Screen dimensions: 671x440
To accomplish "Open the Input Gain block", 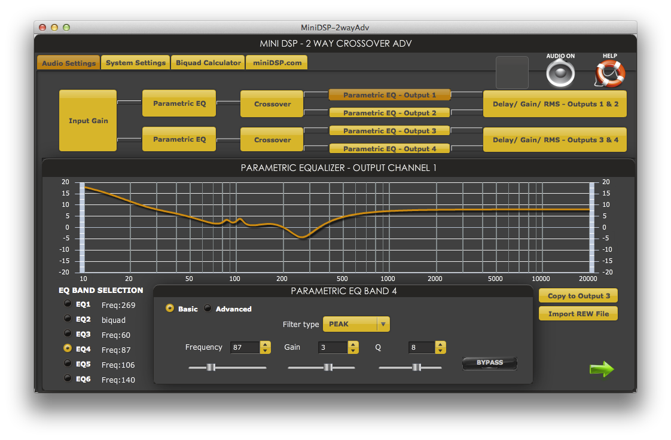I will [88, 121].
